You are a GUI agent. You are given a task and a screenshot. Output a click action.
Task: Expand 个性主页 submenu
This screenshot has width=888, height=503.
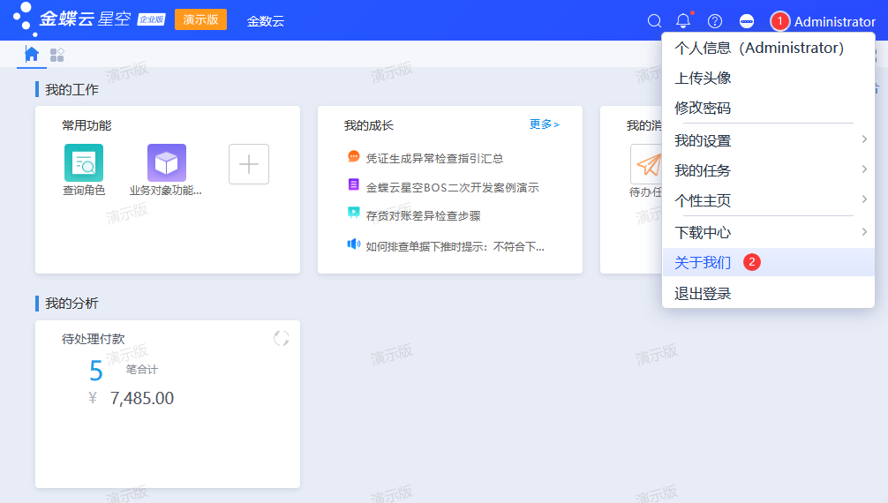[x=768, y=200]
